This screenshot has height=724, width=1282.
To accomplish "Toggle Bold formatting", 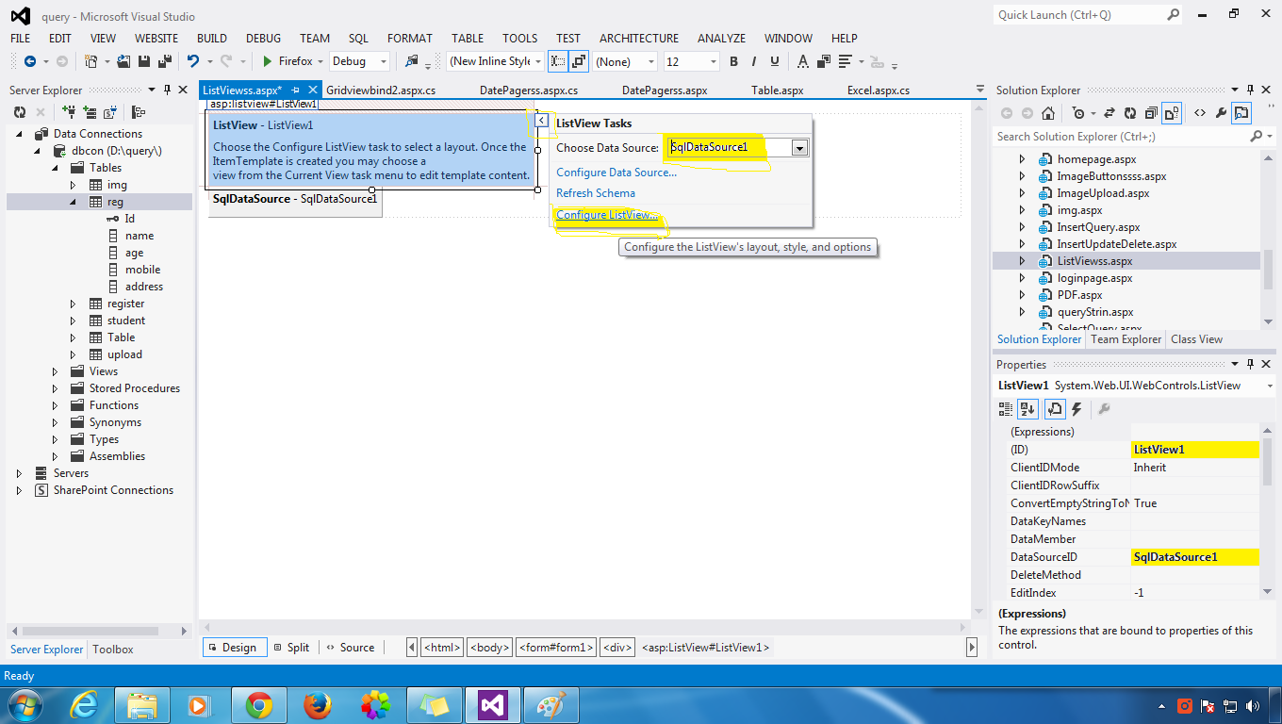I will 733,60.
